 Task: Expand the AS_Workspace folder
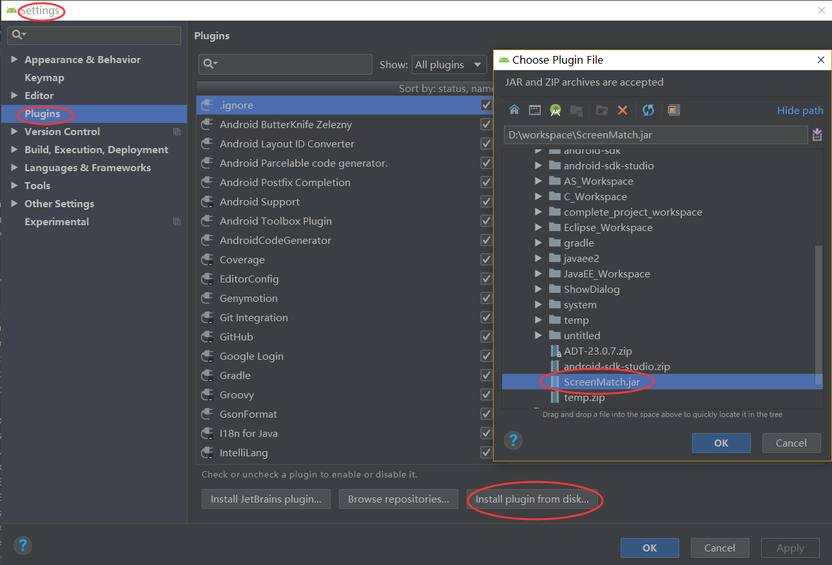pyautogui.click(x=539, y=181)
